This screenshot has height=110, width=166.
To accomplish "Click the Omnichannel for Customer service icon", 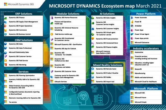I will click(x=52, y=40).
